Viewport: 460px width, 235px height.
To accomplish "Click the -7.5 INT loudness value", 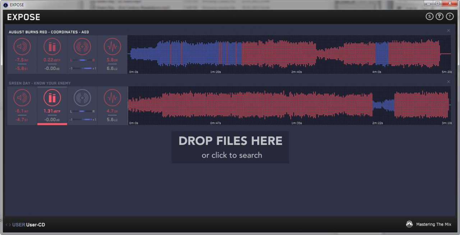I will pos(22,60).
